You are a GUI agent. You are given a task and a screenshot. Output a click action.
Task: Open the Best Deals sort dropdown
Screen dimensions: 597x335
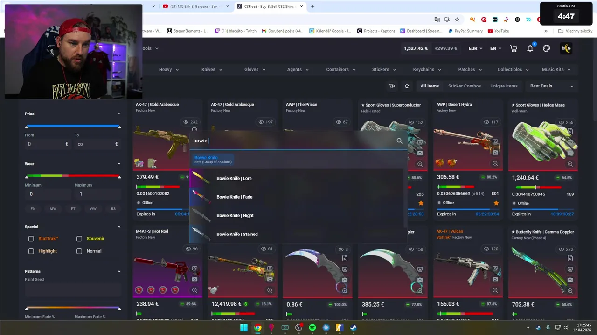[552, 86]
